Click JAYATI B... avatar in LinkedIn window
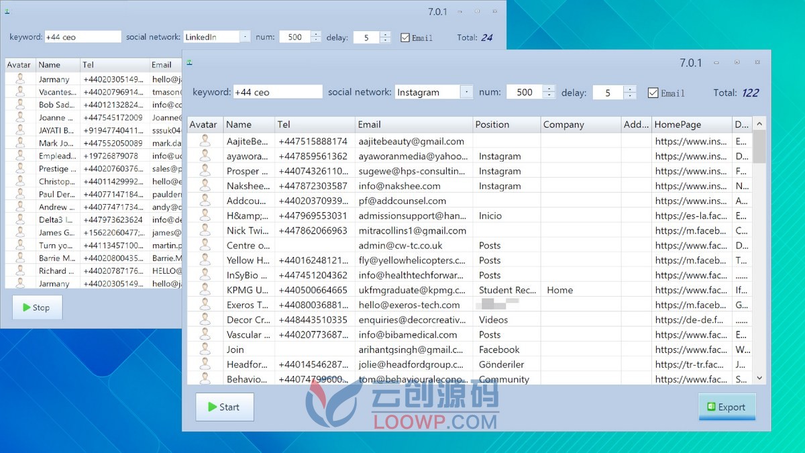The image size is (805, 453). pyautogui.click(x=20, y=130)
